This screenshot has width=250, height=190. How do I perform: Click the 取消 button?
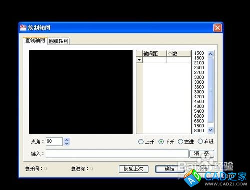[x=203, y=169]
